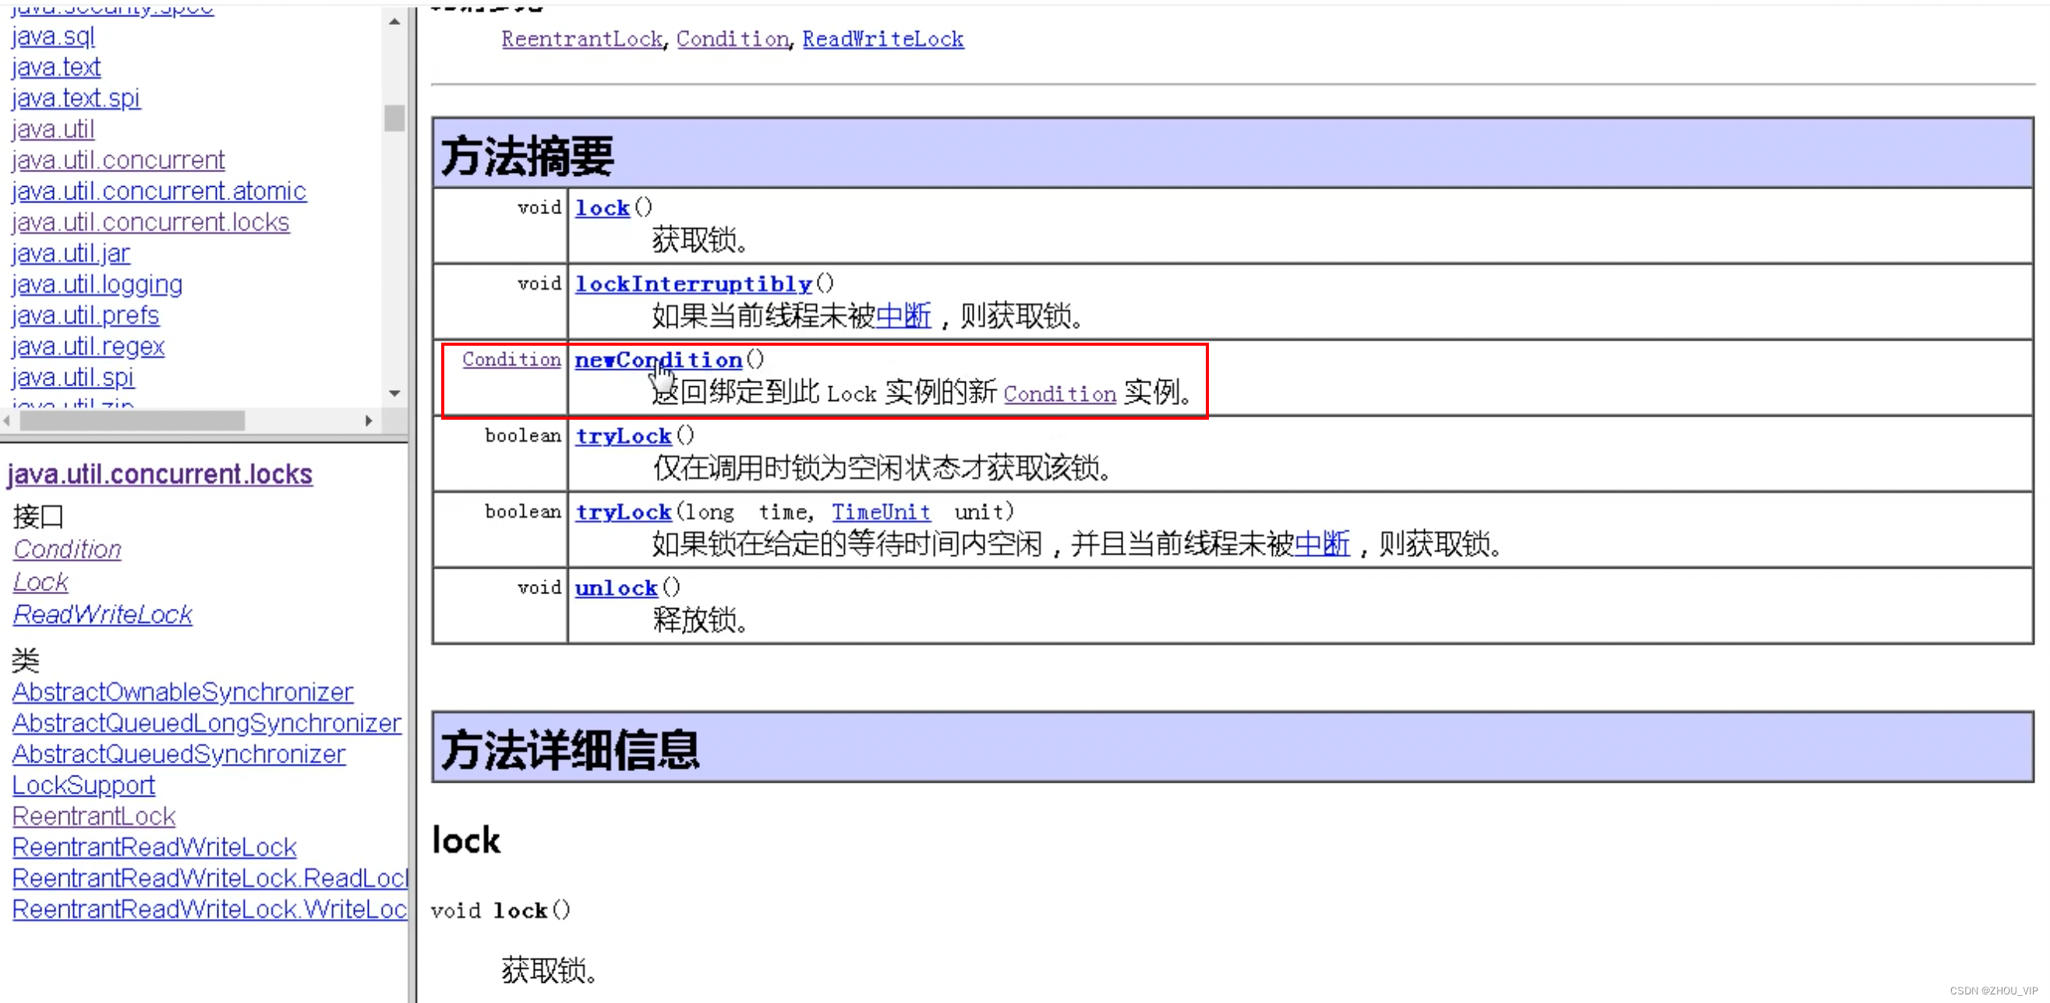Open the lockInterruptibly method details
The width and height of the screenshot is (2050, 1003).
(x=692, y=284)
